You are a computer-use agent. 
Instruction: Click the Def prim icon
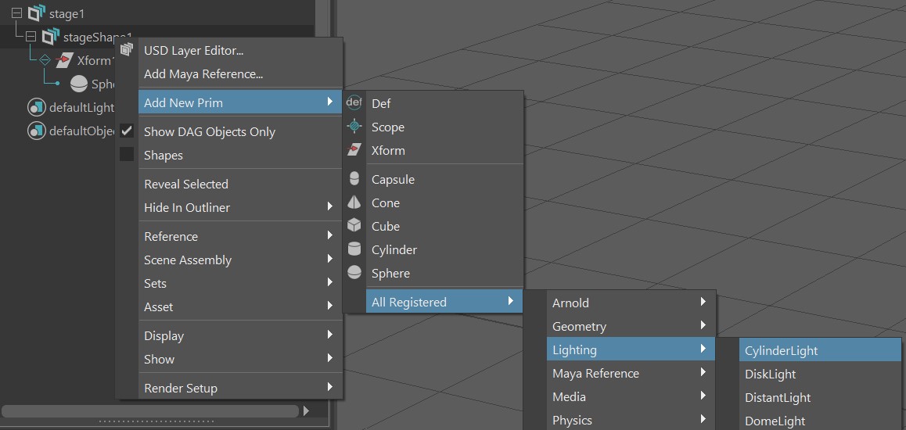pyautogui.click(x=354, y=102)
